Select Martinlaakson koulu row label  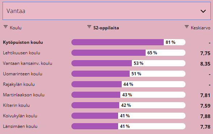point(24,95)
